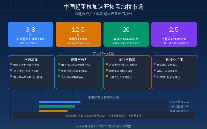The width and height of the screenshot is (207, 129).
Task: Click the 万 unit under 2.5
Action: 174,35
